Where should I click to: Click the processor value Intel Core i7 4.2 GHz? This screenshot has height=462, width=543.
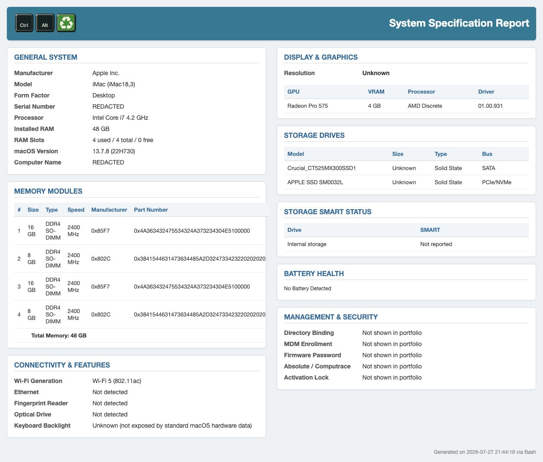[x=120, y=118]
